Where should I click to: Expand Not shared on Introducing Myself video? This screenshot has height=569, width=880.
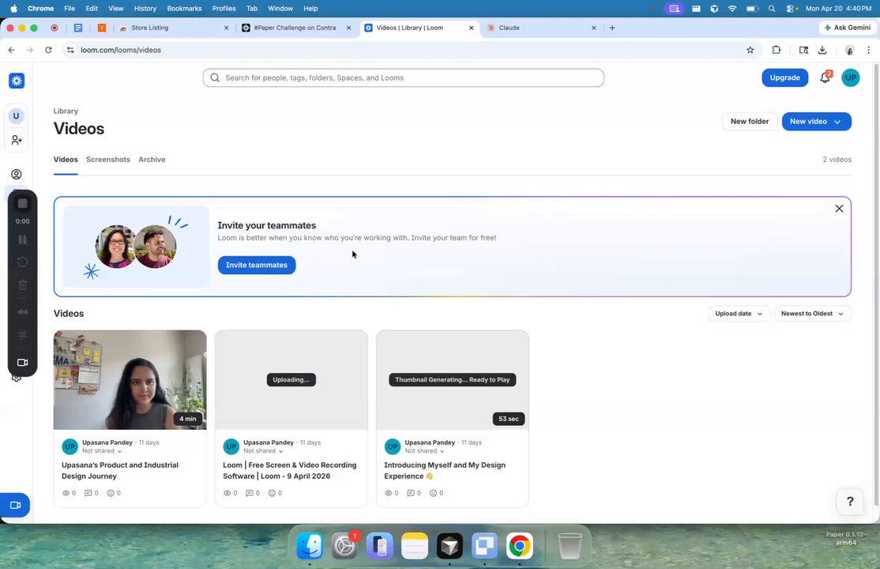pos(424,451)
